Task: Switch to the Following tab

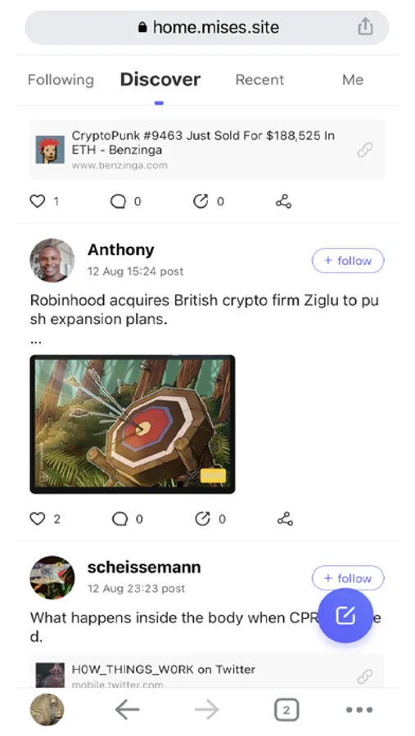Action: pyautogui.click(x=61, y=80)
